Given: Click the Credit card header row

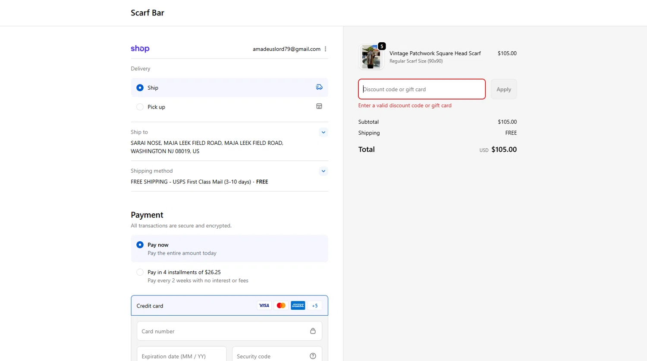Looking at the screenshot, I should click(x=229, y=305).
